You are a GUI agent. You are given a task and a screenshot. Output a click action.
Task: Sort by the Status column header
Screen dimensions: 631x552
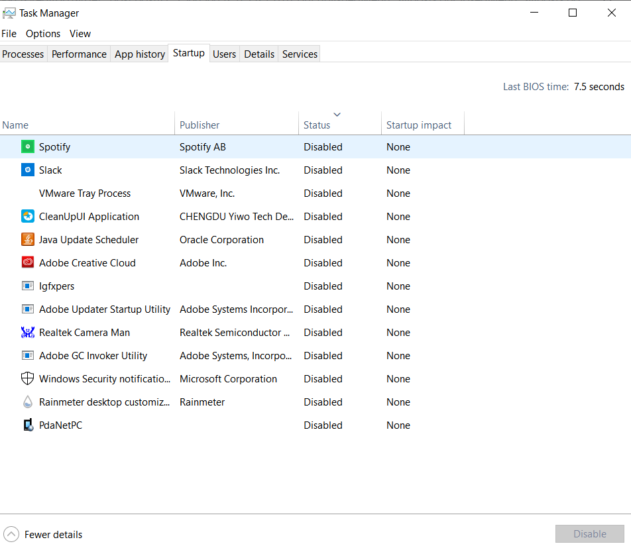pos(317,125)
